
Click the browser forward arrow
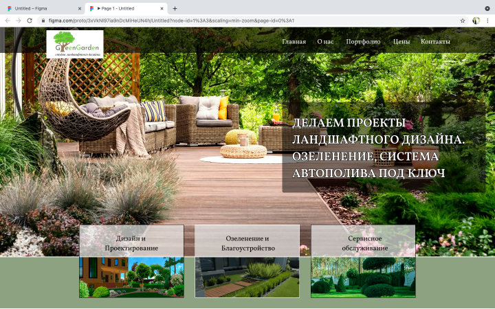[19, 21]
